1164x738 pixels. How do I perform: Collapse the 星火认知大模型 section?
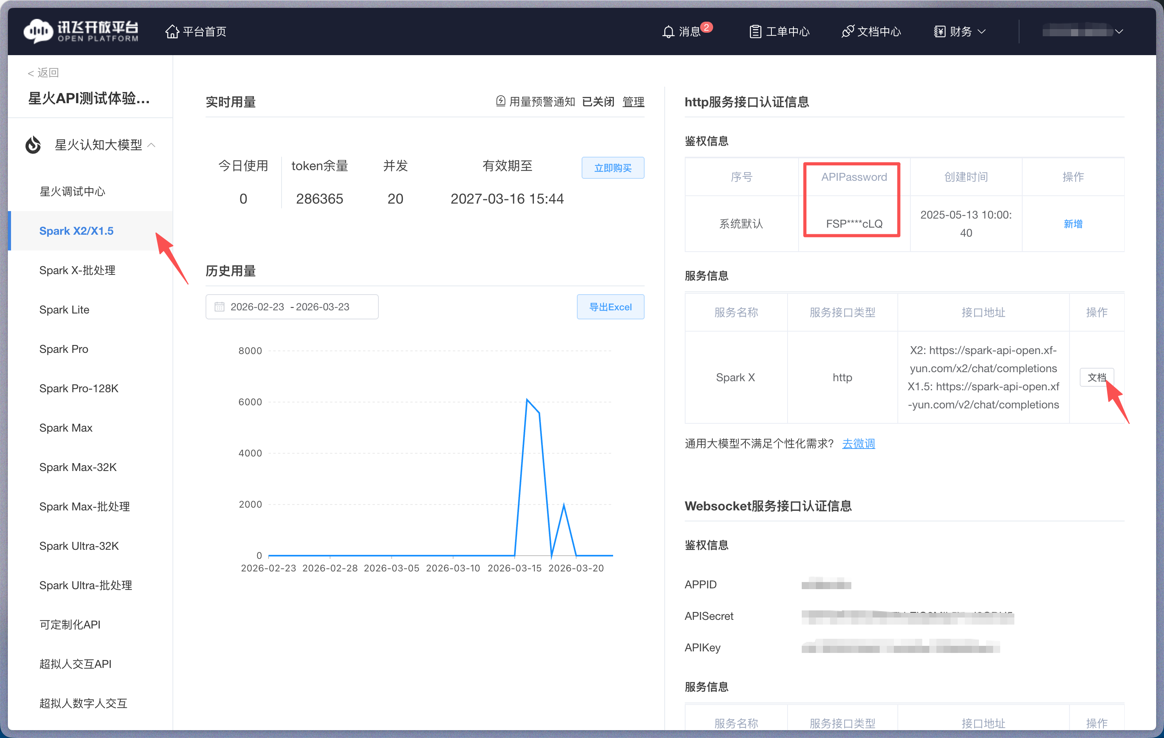click(152, 145)
